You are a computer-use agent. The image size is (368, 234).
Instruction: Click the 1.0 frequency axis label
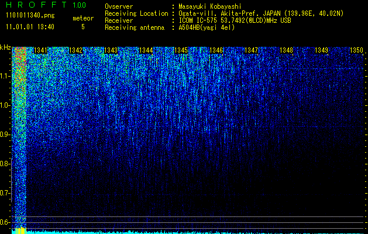point(5,106)
